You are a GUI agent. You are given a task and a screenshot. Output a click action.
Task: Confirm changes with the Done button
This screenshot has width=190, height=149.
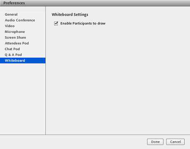click(x=155, y=142)
